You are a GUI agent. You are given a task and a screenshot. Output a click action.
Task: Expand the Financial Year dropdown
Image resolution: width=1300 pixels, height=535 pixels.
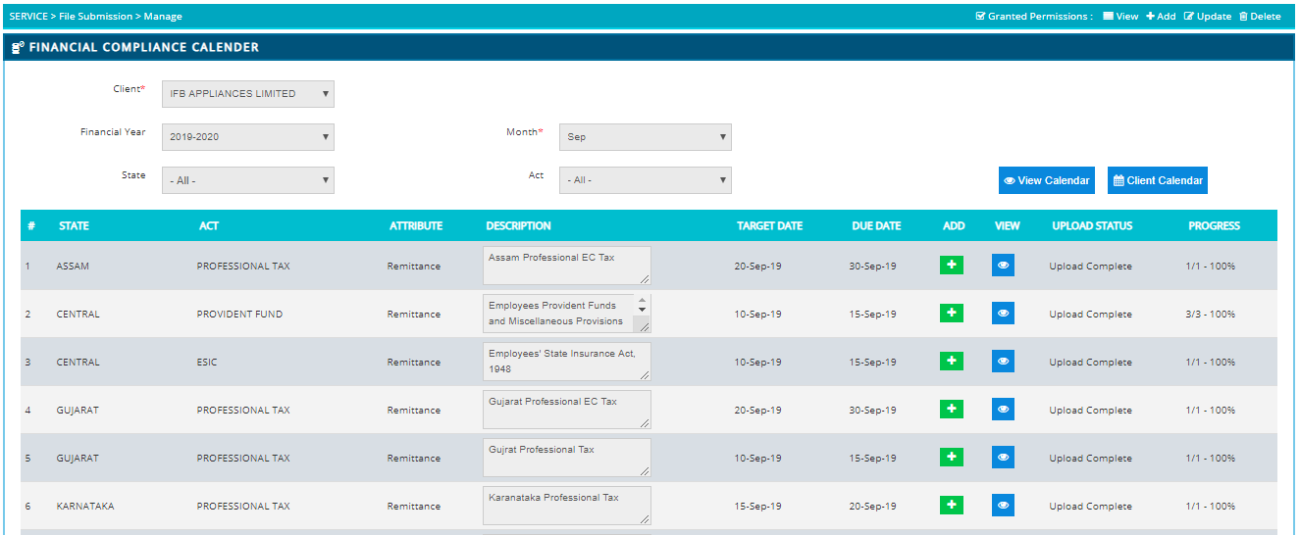247,137
